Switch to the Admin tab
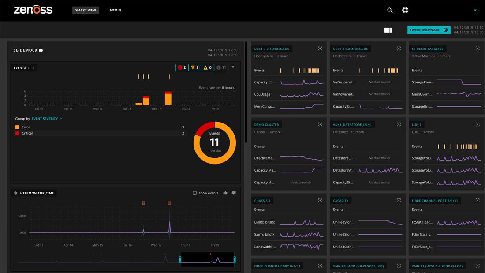Screen dimensions: 485x273 tap(115, 10)
